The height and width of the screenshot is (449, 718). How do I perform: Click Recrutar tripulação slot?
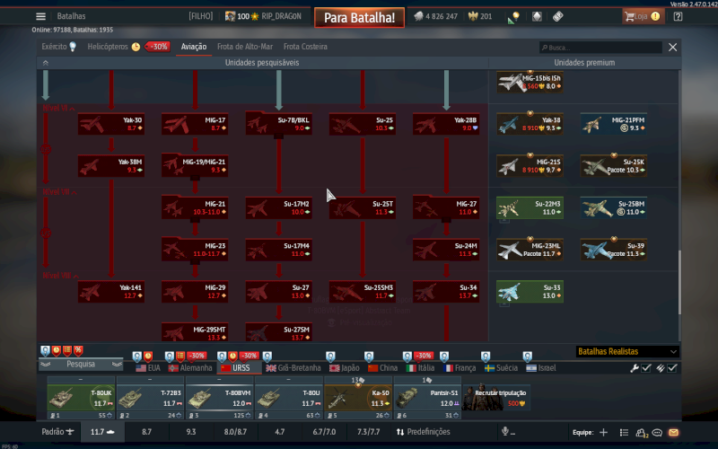tap(498, 397)
